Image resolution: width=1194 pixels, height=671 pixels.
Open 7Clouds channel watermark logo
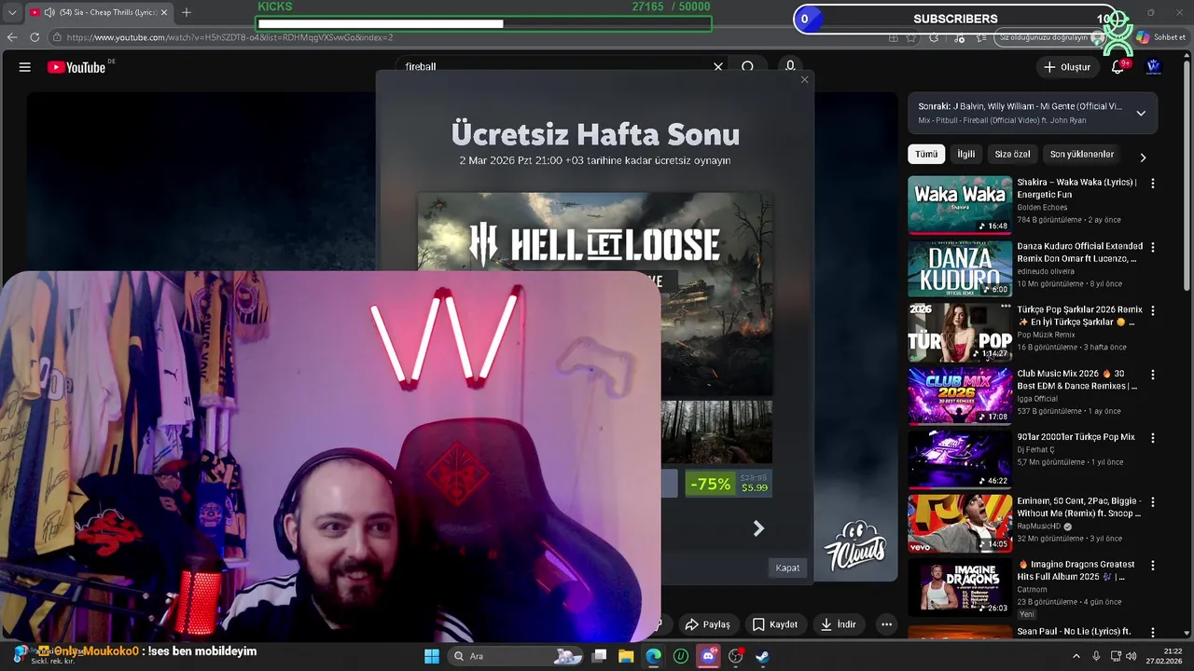[x=854, y=547]
